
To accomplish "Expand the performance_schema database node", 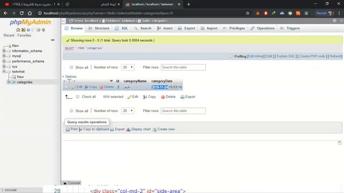I will click(4, 61).
